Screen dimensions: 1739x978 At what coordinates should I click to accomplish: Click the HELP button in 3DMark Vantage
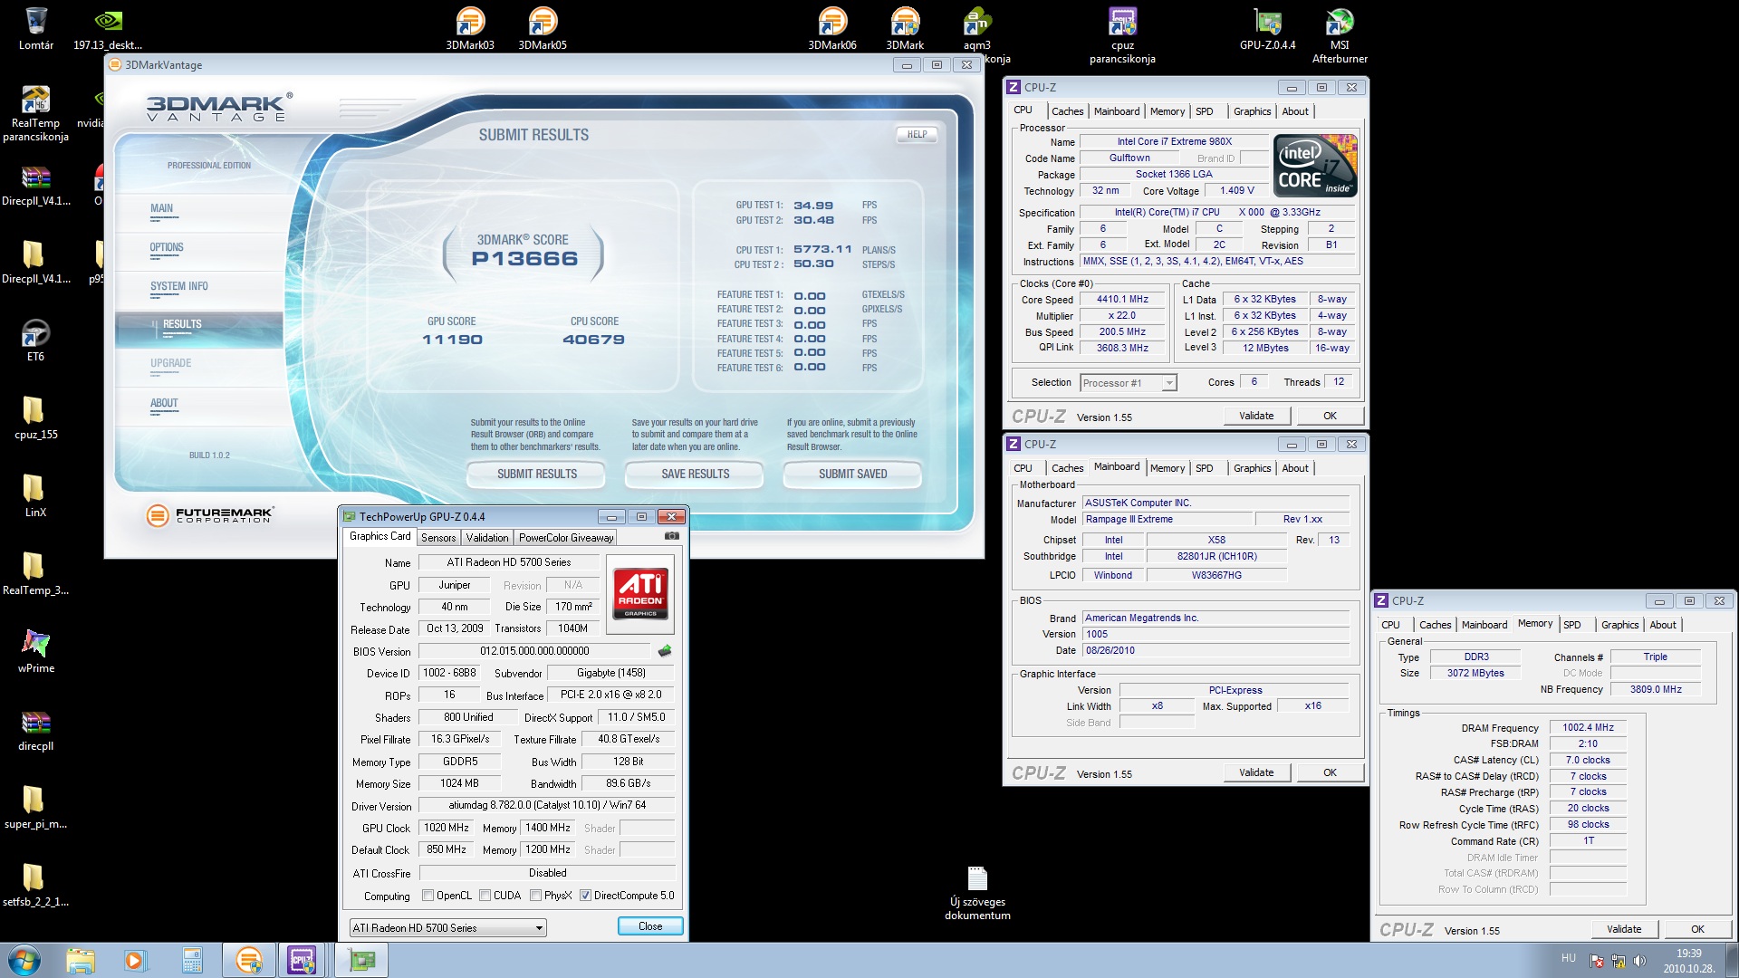917,135
